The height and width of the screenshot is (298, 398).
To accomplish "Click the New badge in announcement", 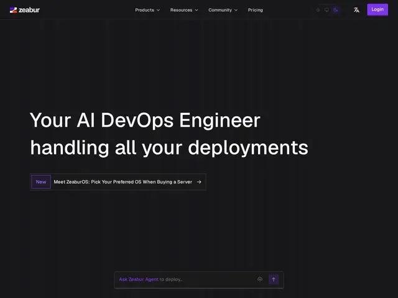I will 41,182.
